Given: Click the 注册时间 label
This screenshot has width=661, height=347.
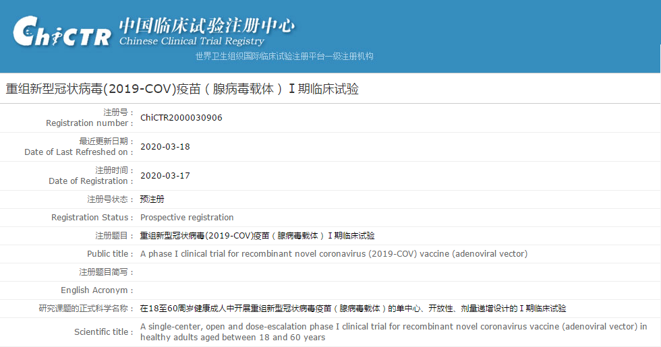Looking at the screenshot, I should tap(114, 170).
